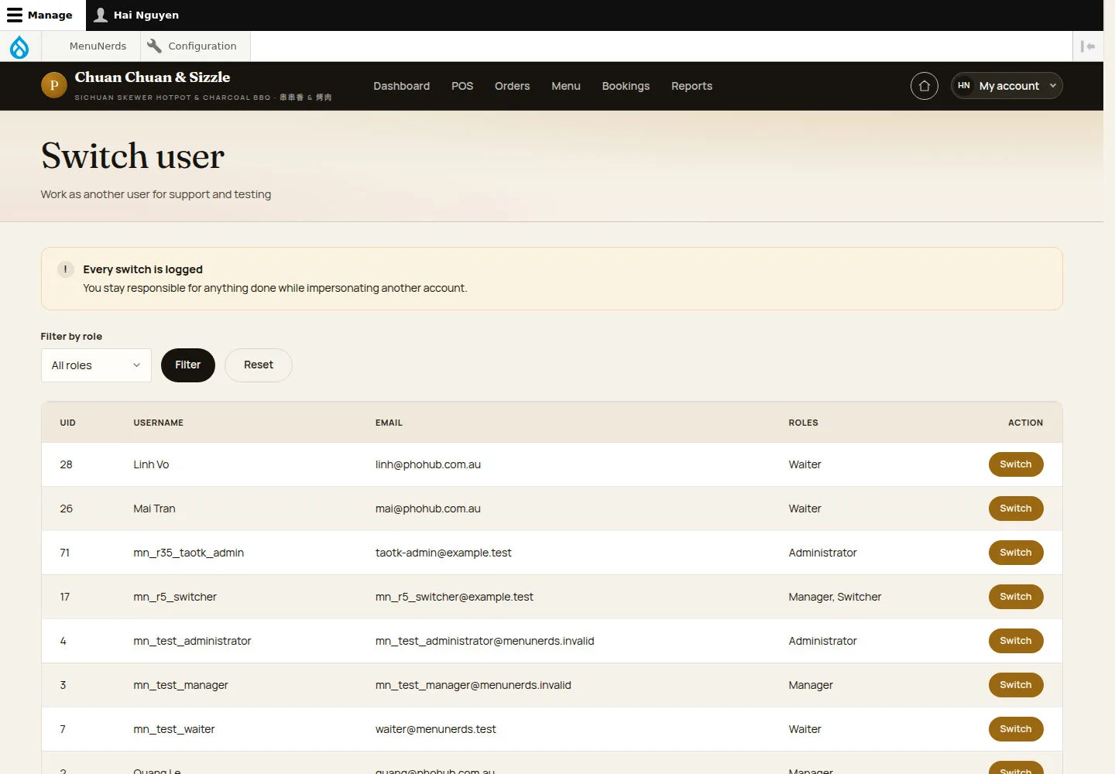Open the Reports menu item
The height and width of the screenshot is (774, 1115).
point(691,86)
